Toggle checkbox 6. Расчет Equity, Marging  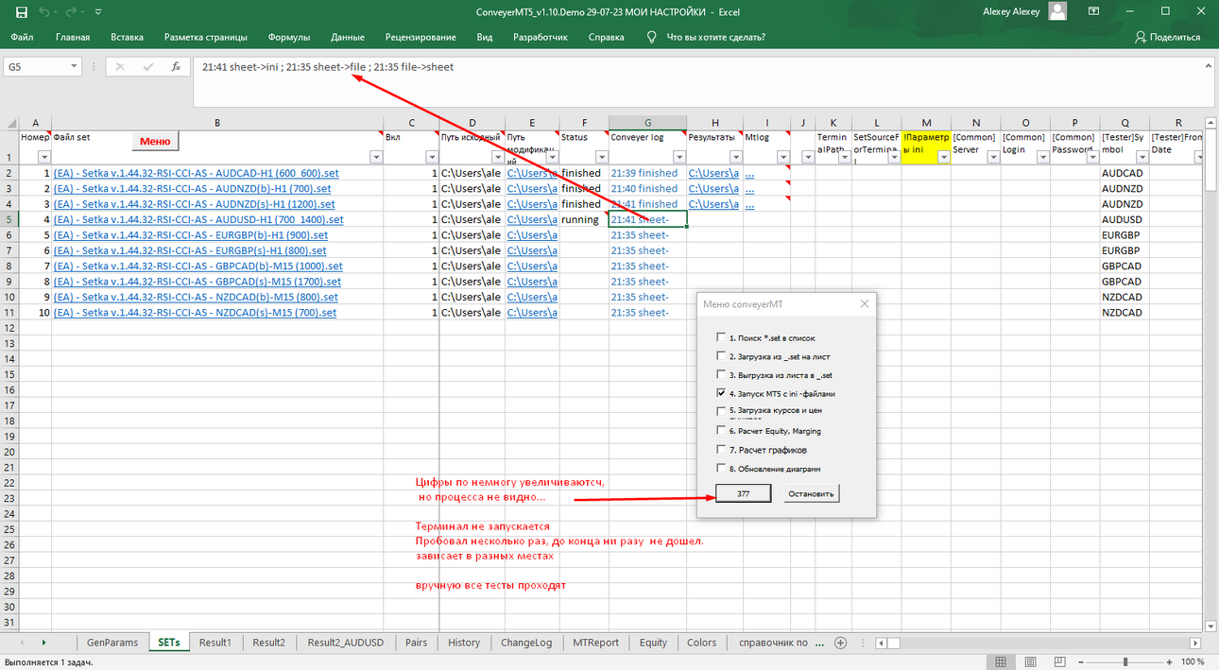click(721, 431)
